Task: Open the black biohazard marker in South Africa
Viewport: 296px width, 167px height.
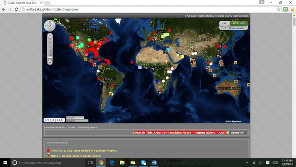Action: (x=160, y=93)
